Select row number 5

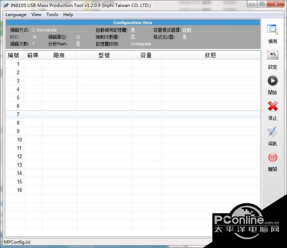[133, 98]
